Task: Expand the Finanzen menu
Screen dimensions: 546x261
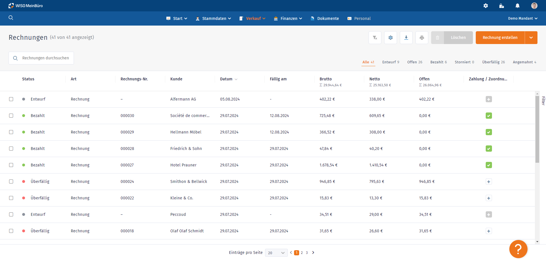Action: tap(288, 18)
